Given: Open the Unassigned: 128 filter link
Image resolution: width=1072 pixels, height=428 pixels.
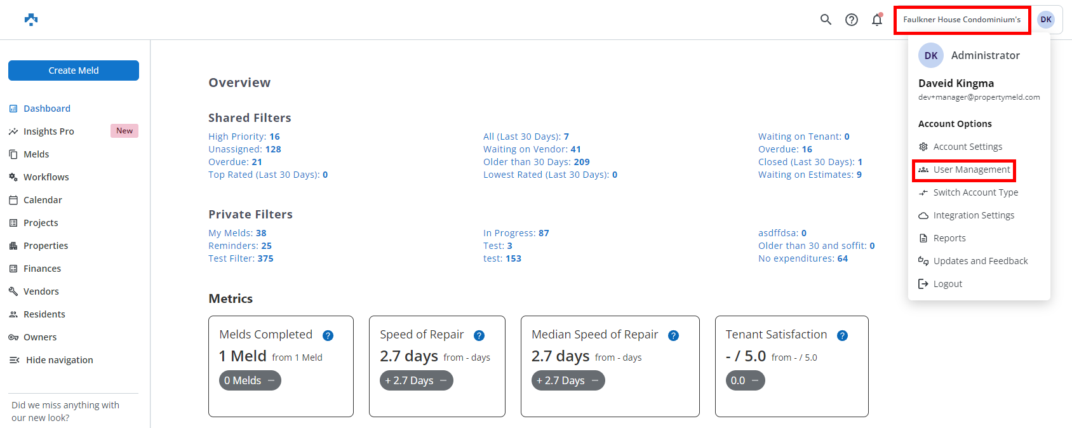Looking at the screenshot, I should (245, 149).
